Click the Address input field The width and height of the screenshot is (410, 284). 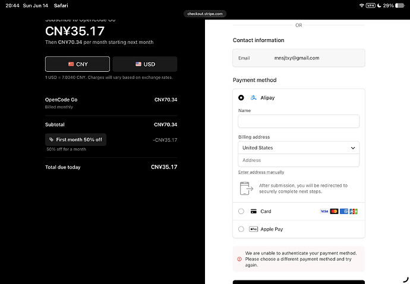pos(299,160)
